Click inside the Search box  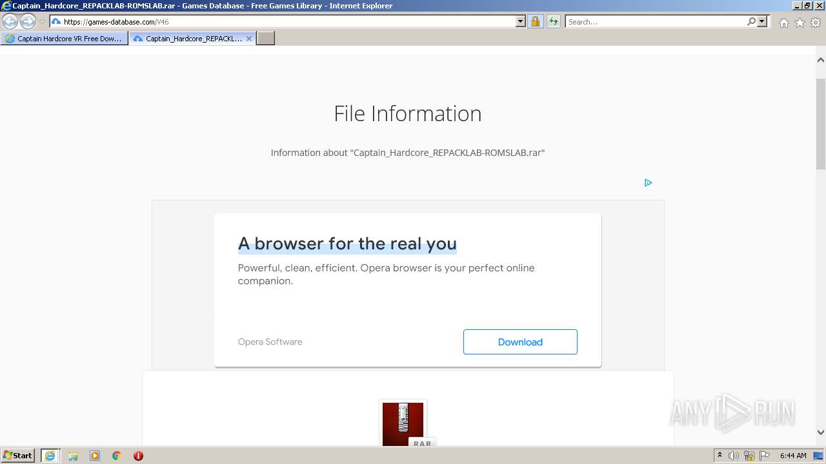click(x=655, y=22)
